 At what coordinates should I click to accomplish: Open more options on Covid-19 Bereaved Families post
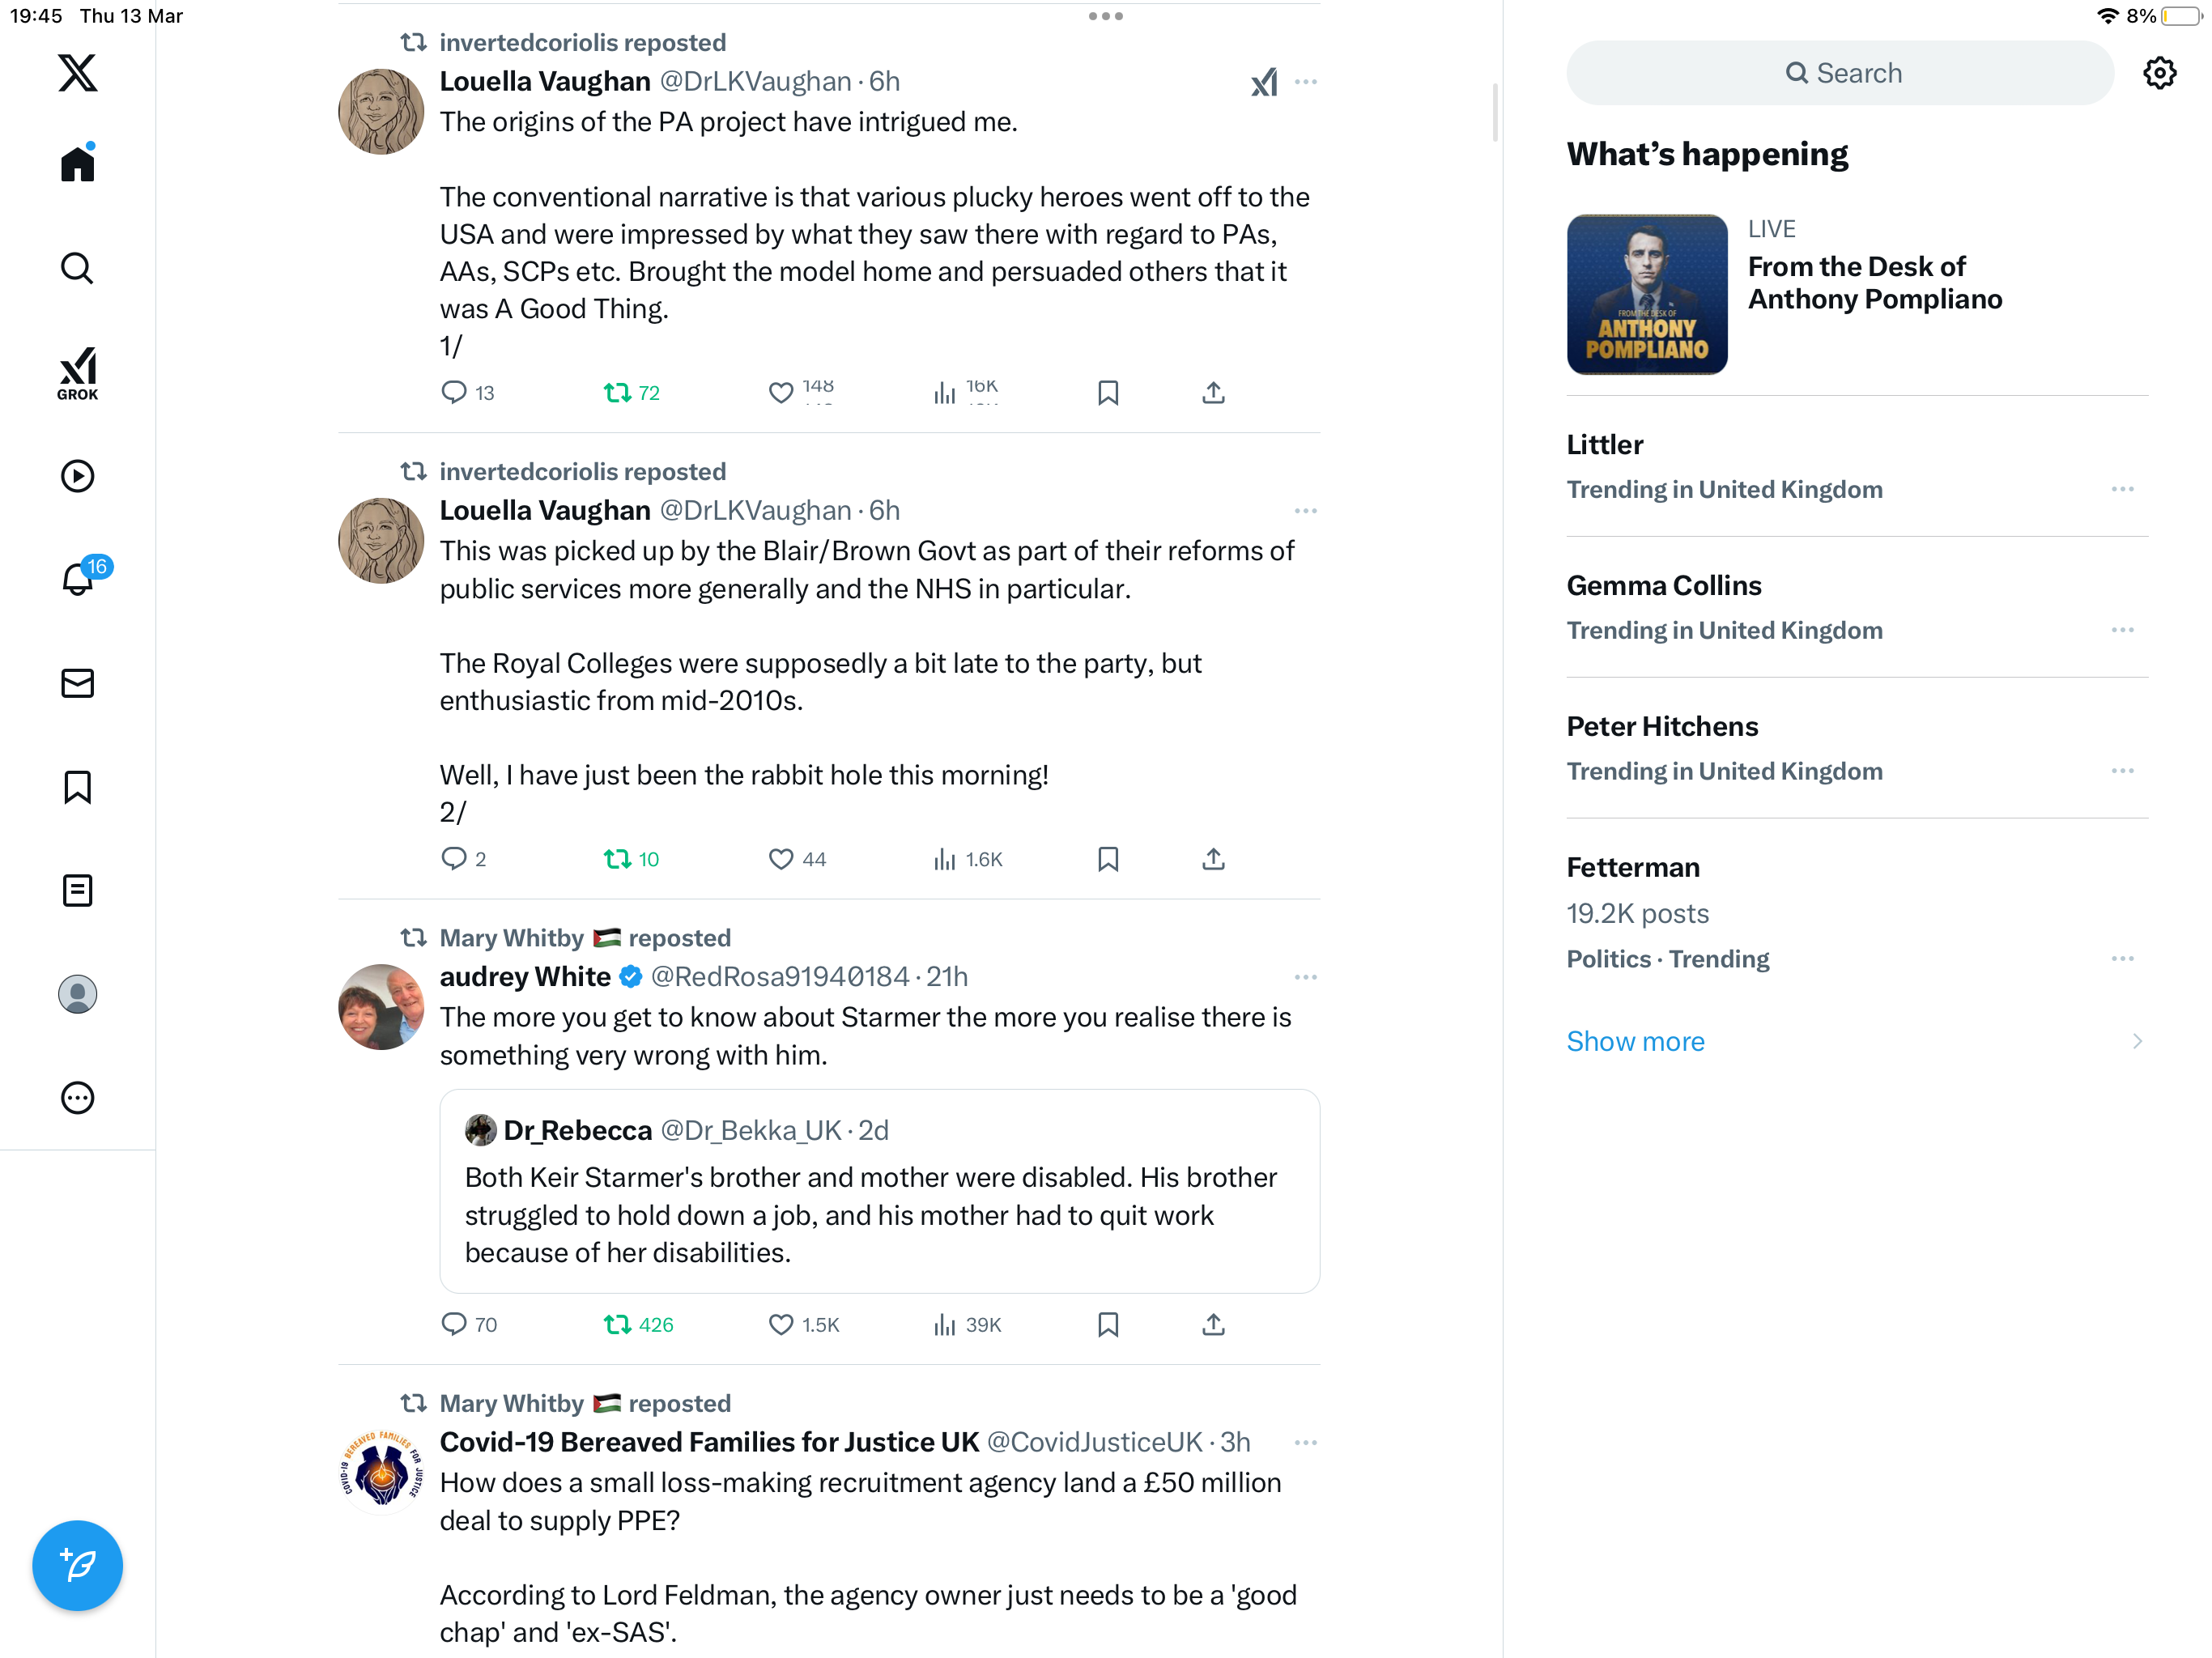point(1305,1442)
